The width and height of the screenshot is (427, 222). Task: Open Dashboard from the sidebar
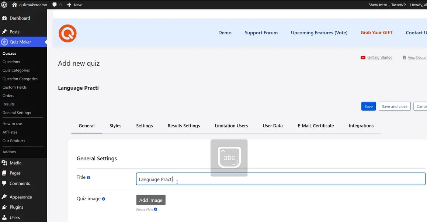click(x=20, y=18)
